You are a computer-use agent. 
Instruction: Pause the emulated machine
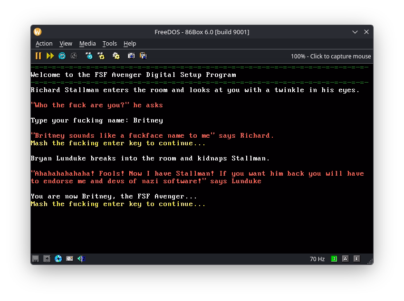(38, 56)
